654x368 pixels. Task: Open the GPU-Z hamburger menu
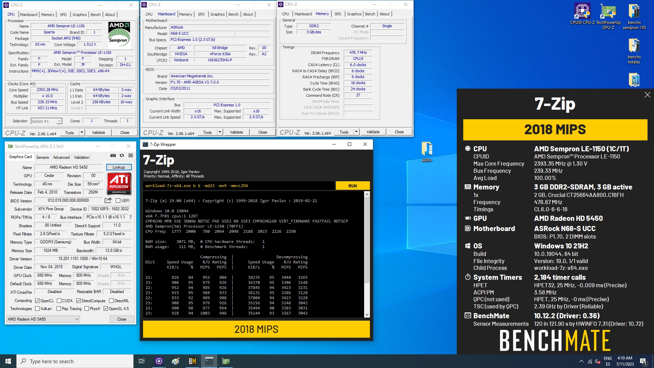(x=130, y=156)
